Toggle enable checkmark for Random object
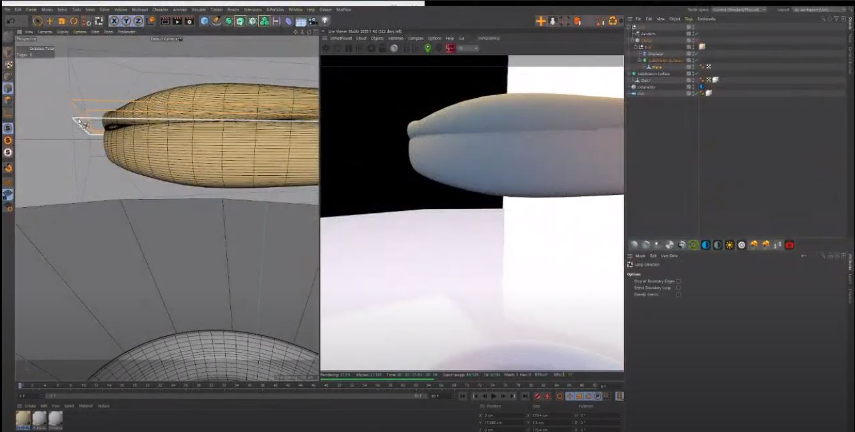The height and width of the screenshot is (432, 855). pos(696,34)
